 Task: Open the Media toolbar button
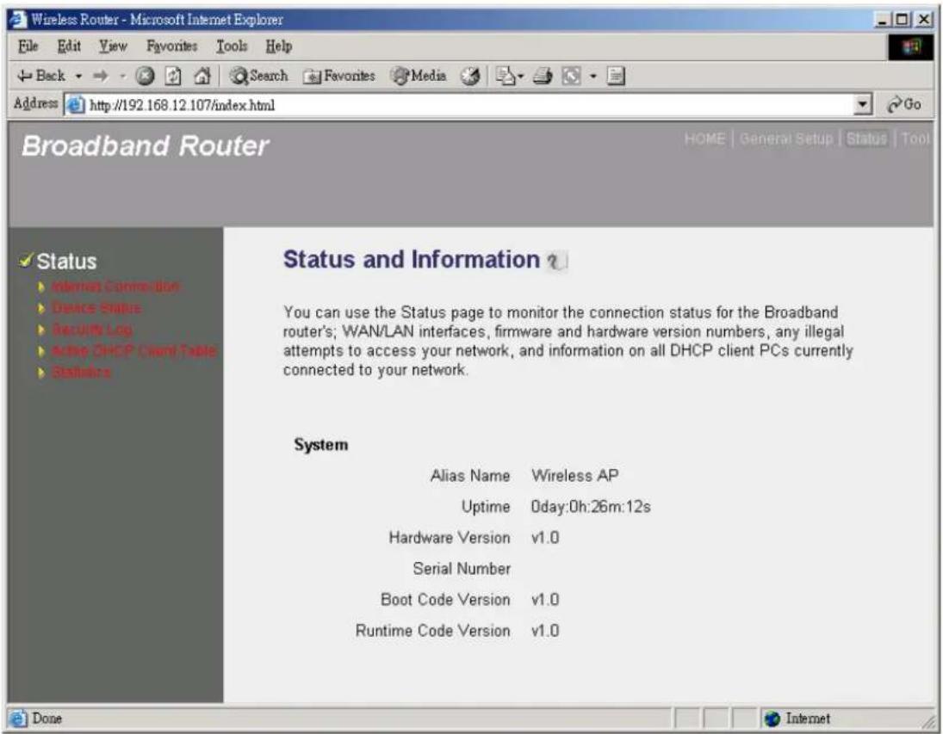[419, 76]
